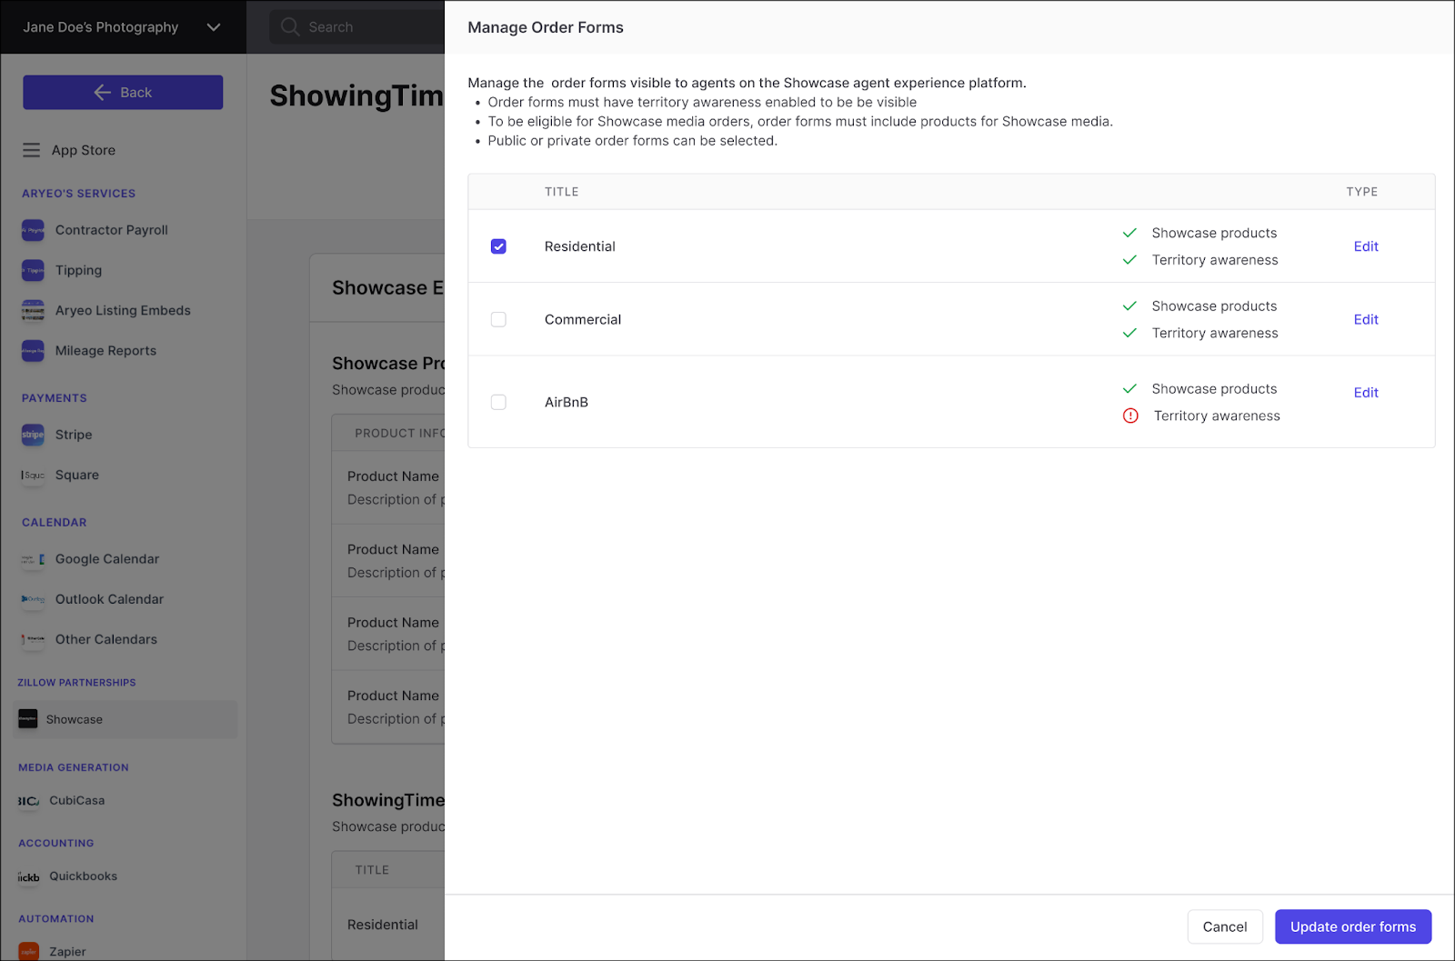Click the red territory awareness warning icon for AirBnB
Image resolution: width=1455 pixels, height=961 pixels.
tap(1130, 415)
